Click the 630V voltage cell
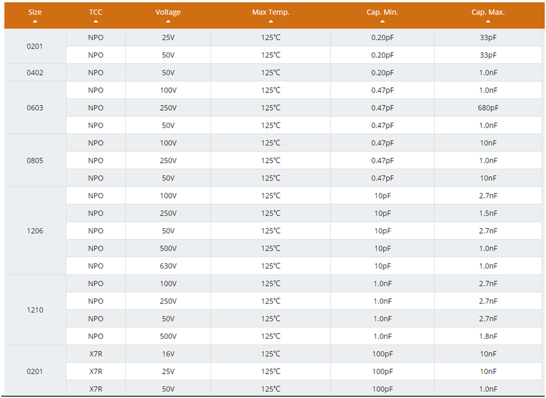Screen dimensions: 546x398 [168, 266]
